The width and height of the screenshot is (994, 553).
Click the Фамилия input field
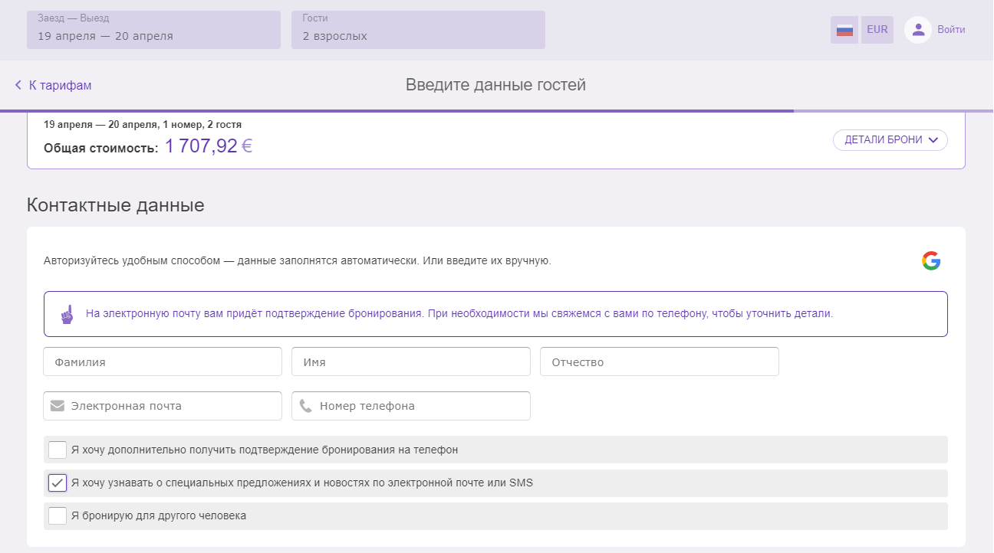163,362
